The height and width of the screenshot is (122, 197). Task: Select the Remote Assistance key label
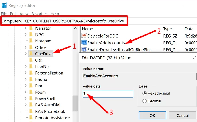53,118
